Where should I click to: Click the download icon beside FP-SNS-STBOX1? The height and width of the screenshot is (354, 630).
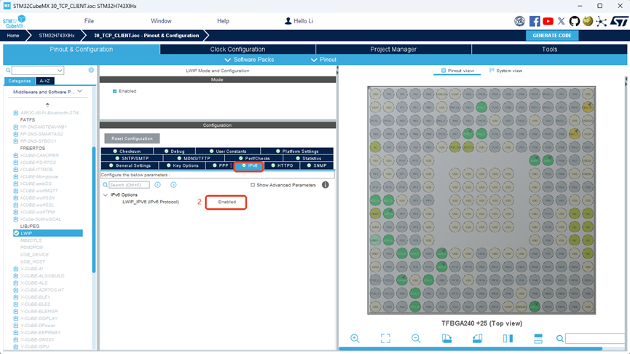16,141
